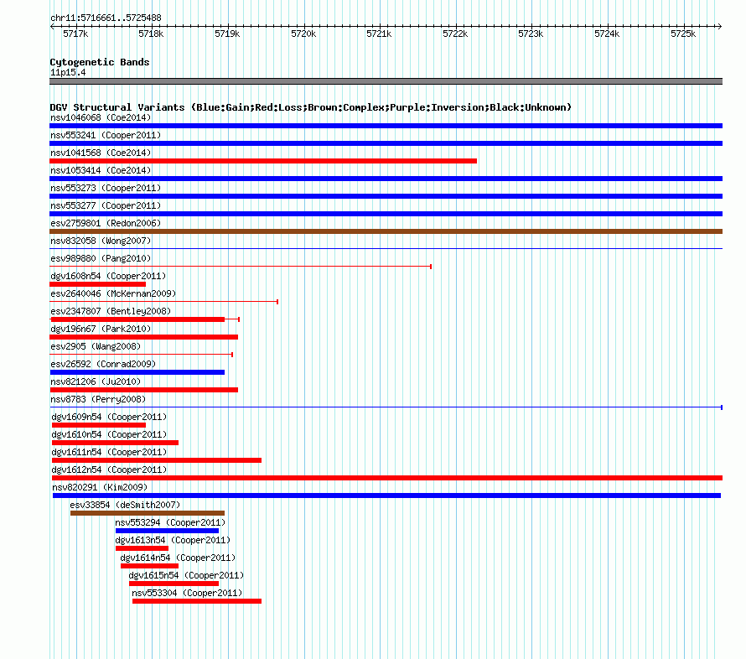
Task: Select the dgv1615n54 (Cooper2011) label
Action: tap(186, 575)
